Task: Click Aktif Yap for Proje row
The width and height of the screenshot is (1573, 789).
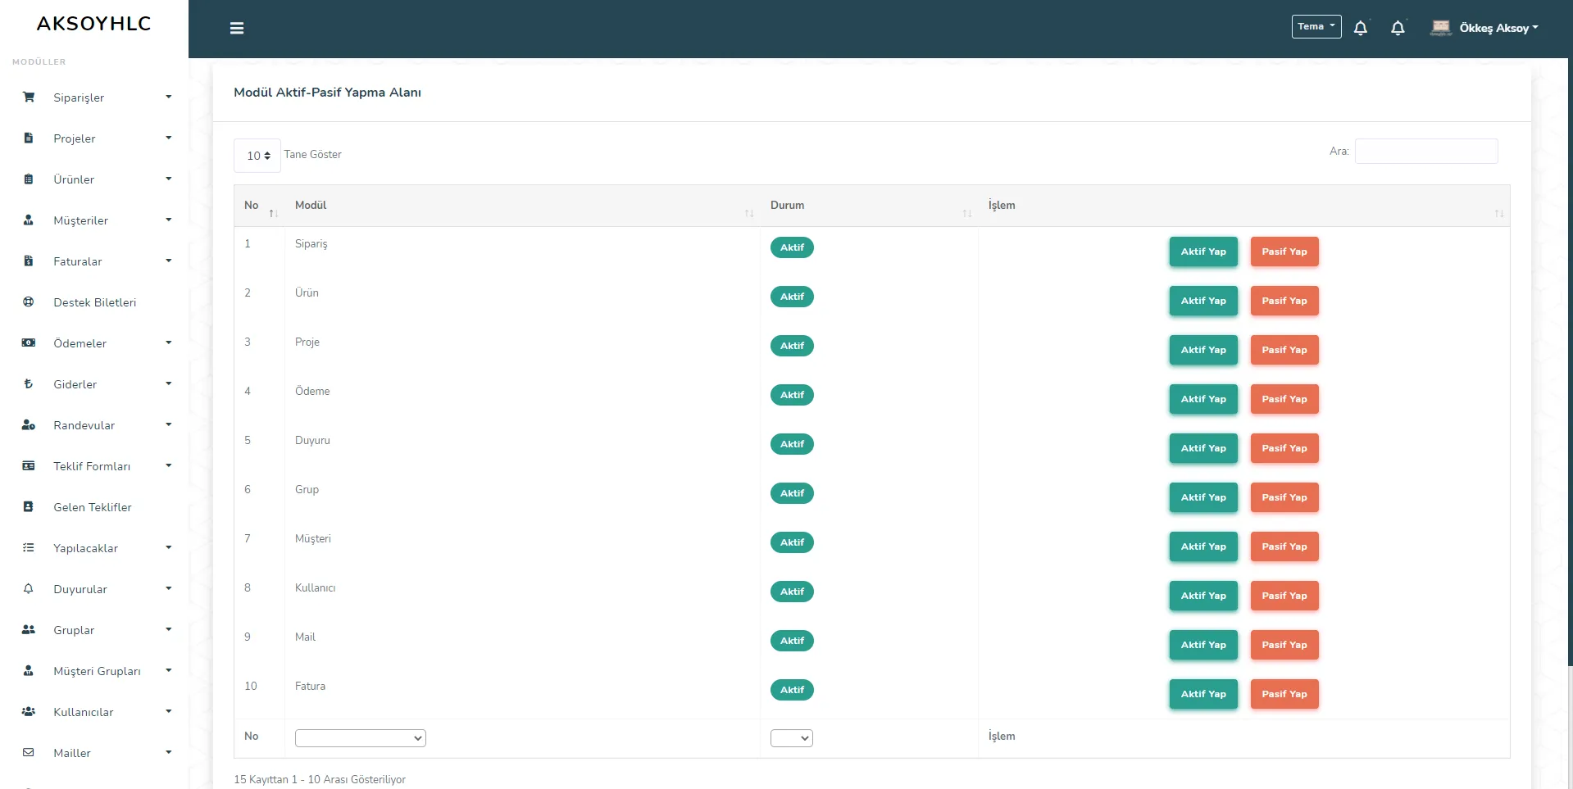Action: coord(1203,350)
